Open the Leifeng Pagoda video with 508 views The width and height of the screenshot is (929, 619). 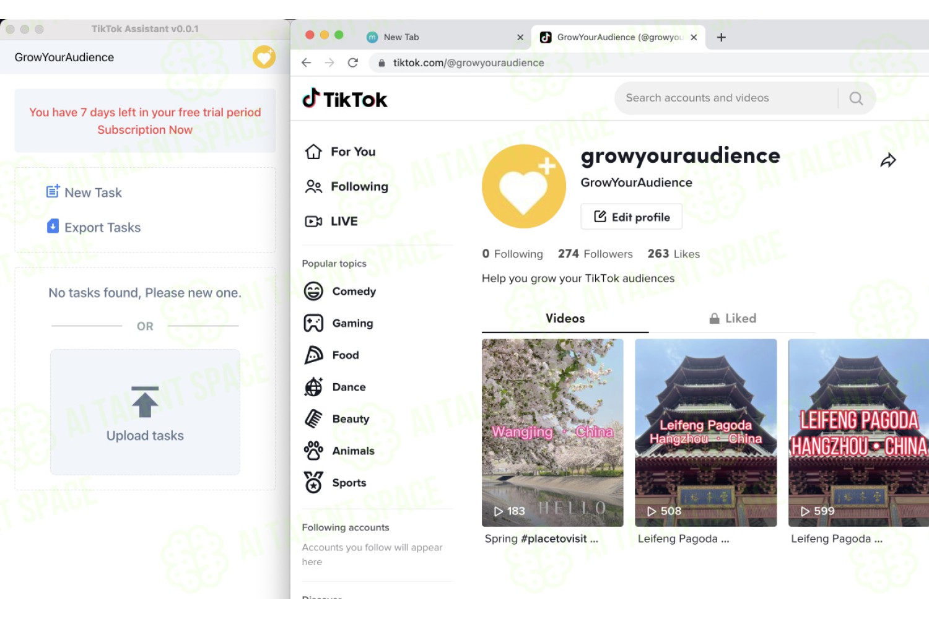[705, 433]
